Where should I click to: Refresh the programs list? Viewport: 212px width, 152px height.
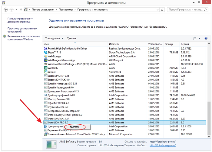pyautogui.click(x=162, y=10)
